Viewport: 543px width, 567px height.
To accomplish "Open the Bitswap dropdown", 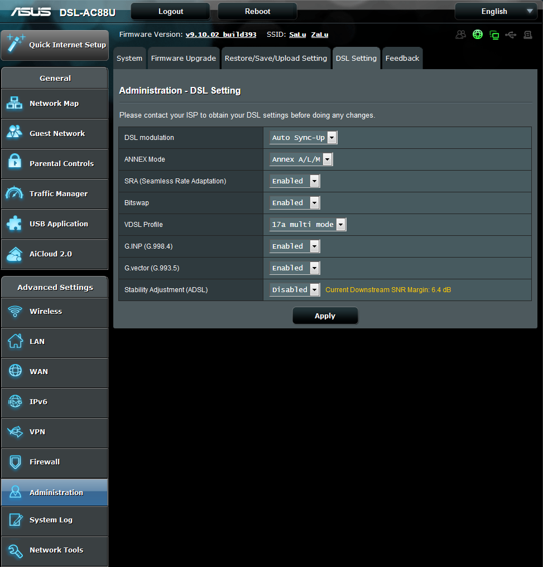I will [x=295, y=202].
